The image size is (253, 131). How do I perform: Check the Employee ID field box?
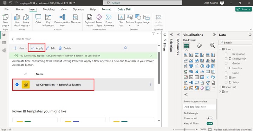tap(226, 58)
